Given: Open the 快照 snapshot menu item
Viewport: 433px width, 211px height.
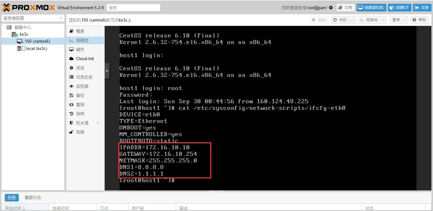Looking at the screenshot, I should [85, 114].
